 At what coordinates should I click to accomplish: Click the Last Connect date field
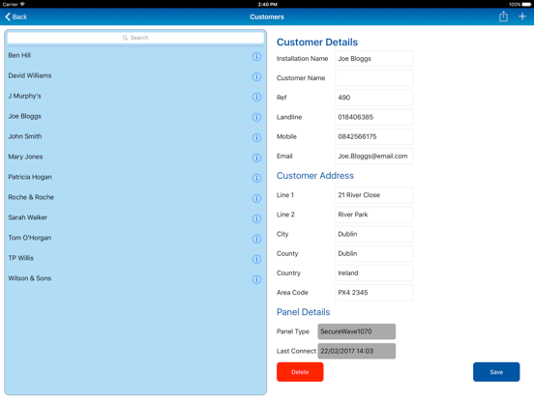357,351
